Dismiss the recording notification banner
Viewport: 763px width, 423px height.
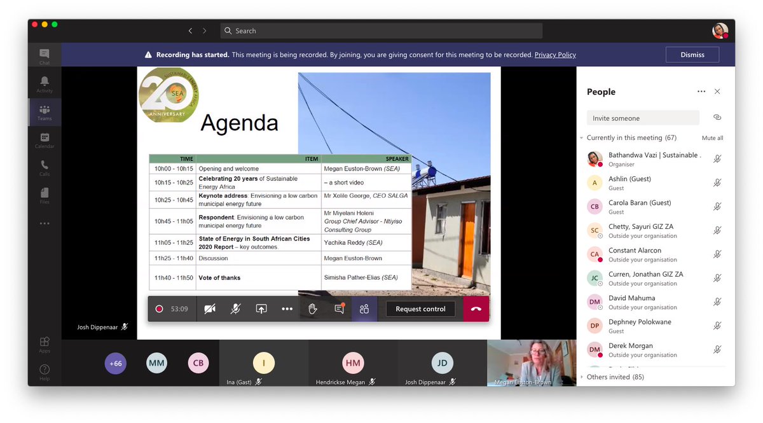coord(692,55)
